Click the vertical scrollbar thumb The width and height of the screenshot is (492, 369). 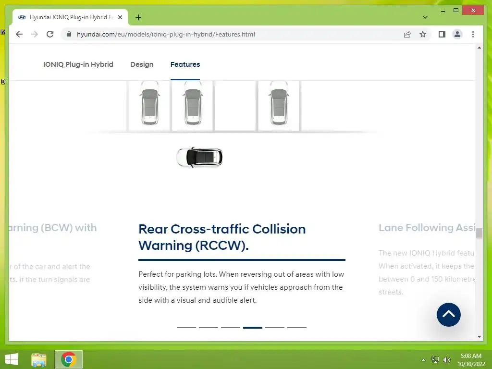479,234
